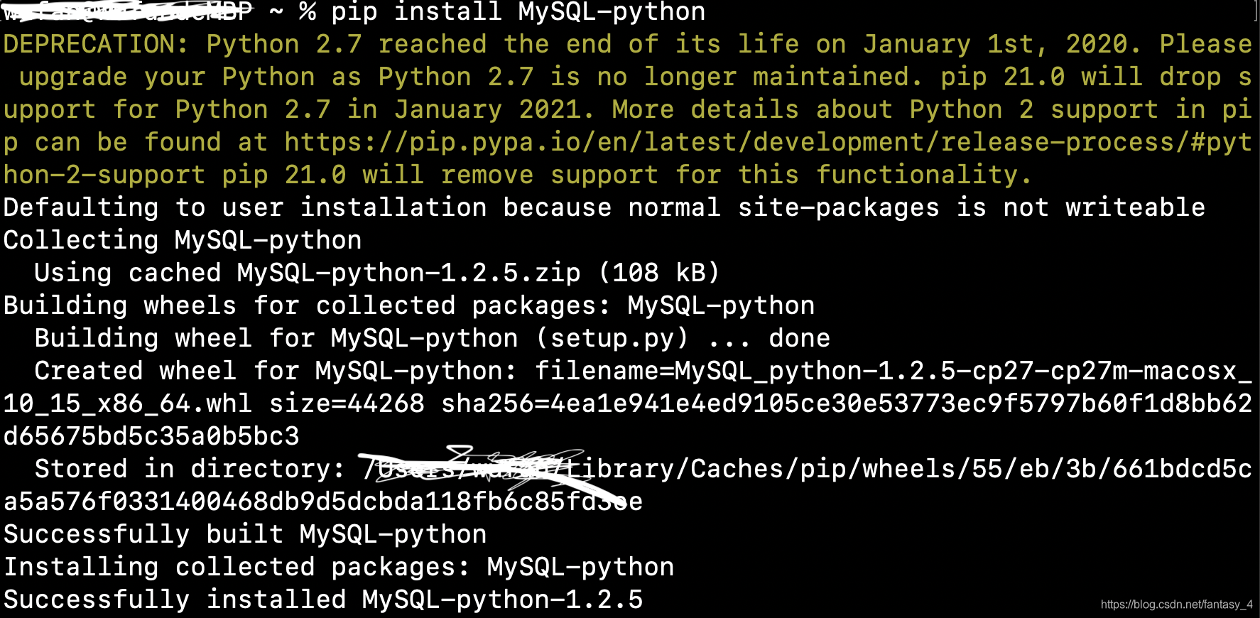Viewport: 1260px width, 618px height.
Task: Click the 'January 1st, 2020' date text
Action: click(x=994, y=44)
